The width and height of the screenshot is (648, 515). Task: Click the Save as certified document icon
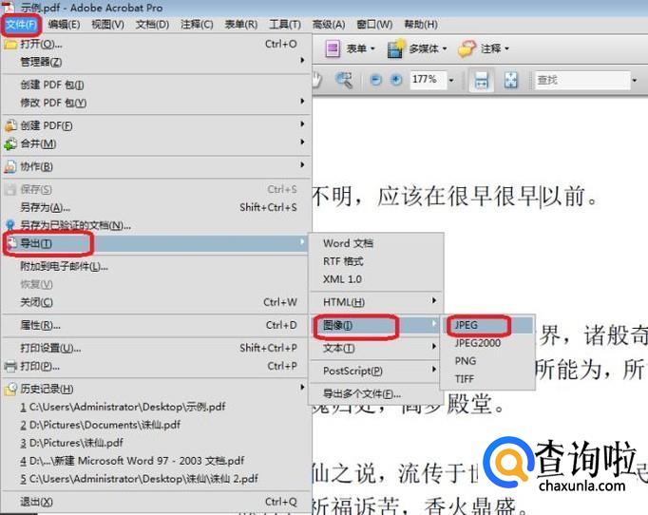tap(10, 225)
